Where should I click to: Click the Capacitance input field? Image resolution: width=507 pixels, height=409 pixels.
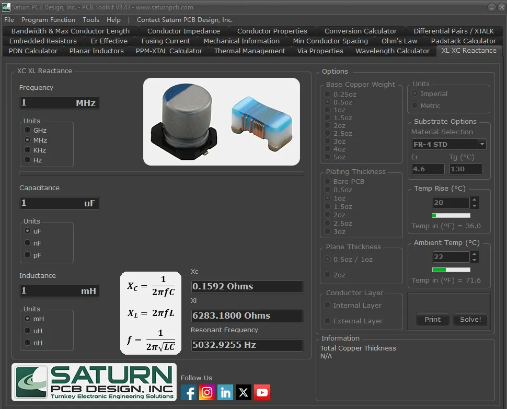pyautogui.click(x=59, y=203)
